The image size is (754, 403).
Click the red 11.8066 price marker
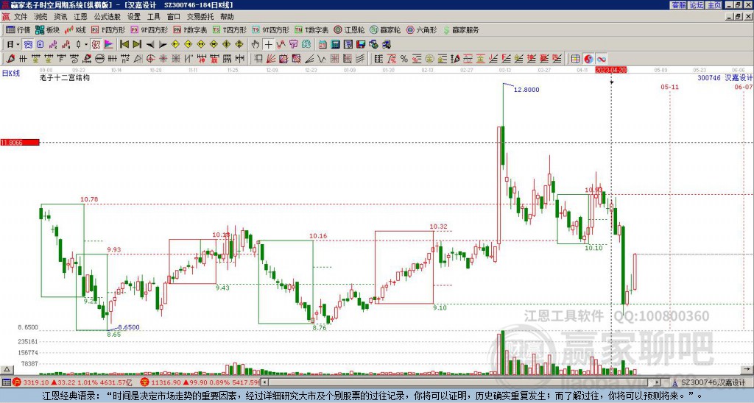click(x=20, y=142)
